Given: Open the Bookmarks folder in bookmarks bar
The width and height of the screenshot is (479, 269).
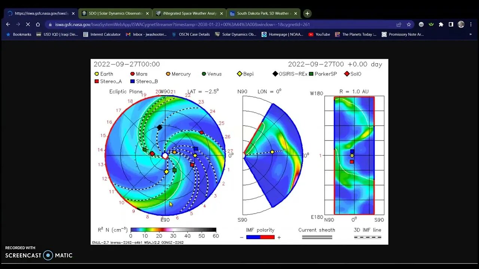Looking at the screenshot, I should point(19,34).
